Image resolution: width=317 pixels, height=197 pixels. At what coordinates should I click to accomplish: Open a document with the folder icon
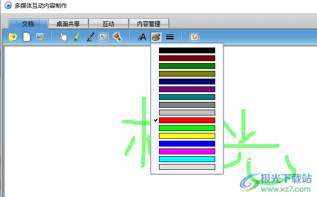pyautogui.click(x=13, y=37)
